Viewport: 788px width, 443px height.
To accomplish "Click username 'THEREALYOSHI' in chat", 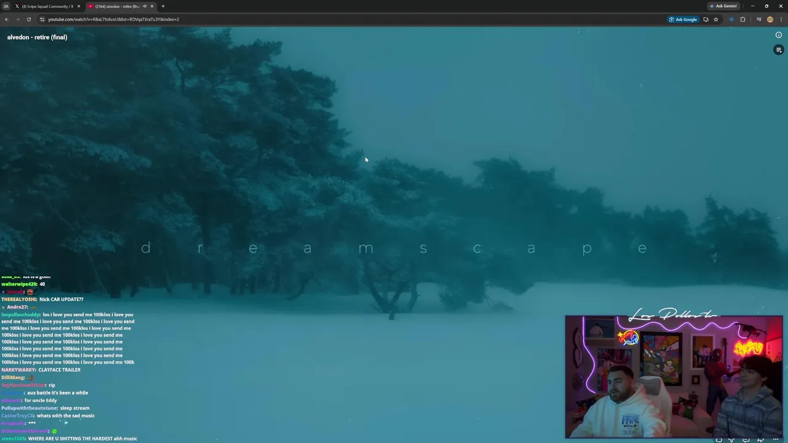I will [x=19, y=299].
